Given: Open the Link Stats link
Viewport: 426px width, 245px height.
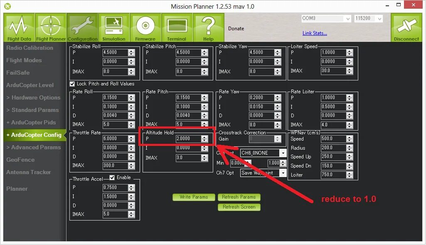Looking at the screenshot, I should point(315,33).
